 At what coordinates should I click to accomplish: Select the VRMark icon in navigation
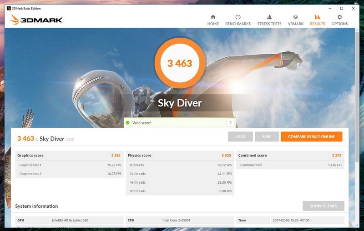click(296, 17)
